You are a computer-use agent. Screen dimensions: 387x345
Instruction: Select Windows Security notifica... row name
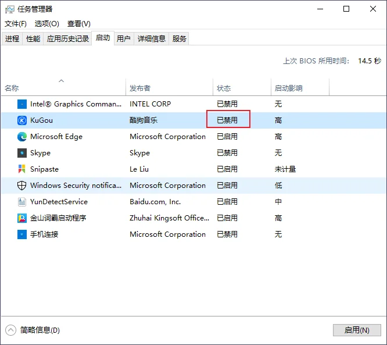point(76,186)
